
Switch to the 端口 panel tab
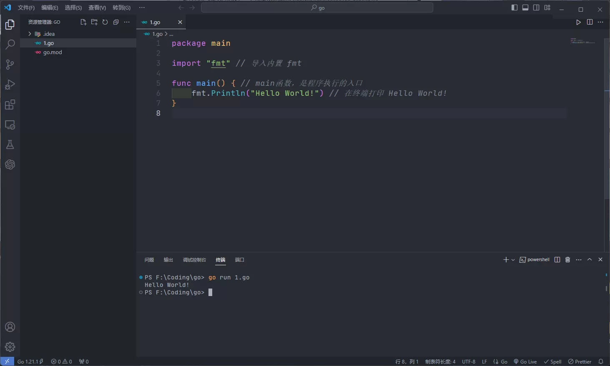240,259
